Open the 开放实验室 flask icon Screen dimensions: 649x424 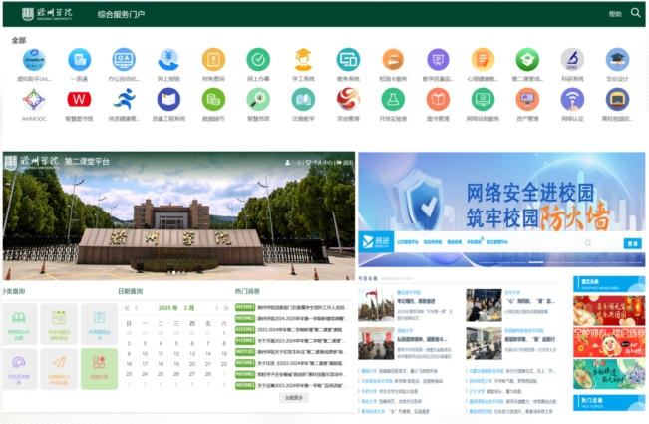[x=393, y=100]
